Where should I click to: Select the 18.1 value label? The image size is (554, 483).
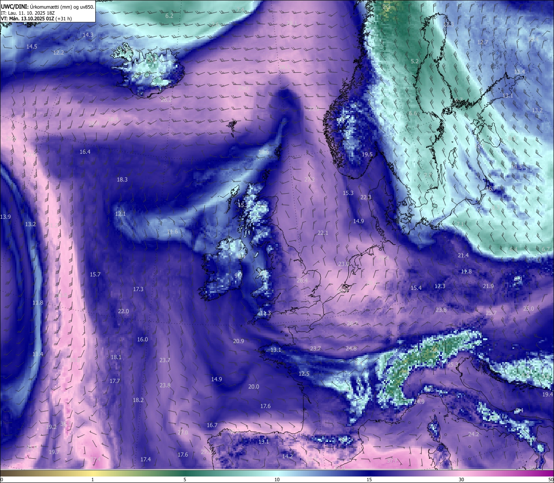[x=116, y=357]
